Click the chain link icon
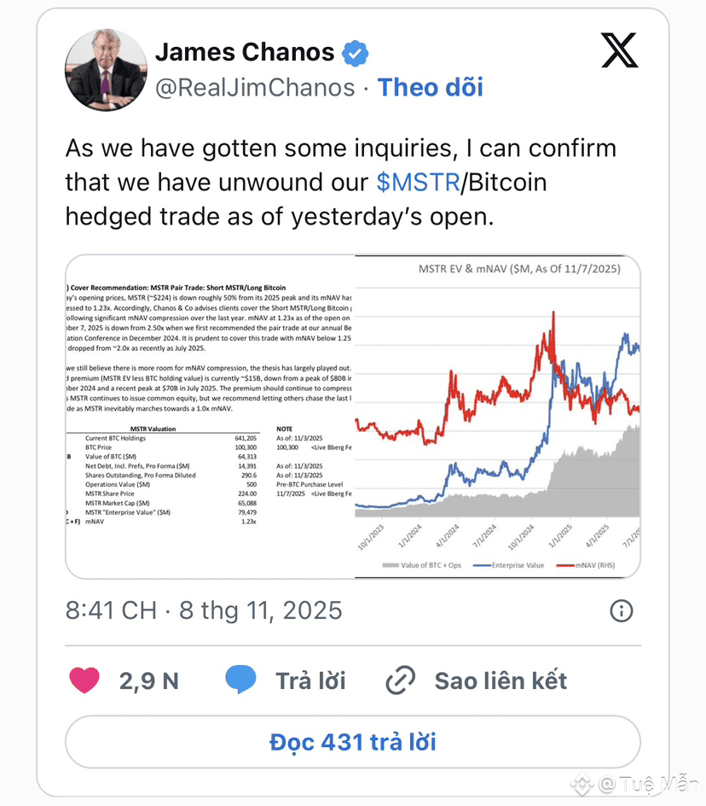 (400, 680)
